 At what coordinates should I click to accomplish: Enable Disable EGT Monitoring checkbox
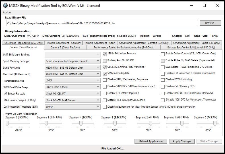click(163, 80)
